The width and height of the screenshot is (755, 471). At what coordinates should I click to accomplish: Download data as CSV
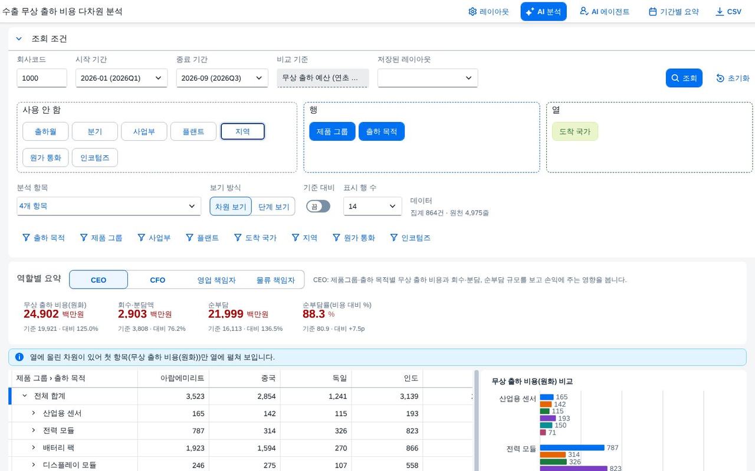728,12
